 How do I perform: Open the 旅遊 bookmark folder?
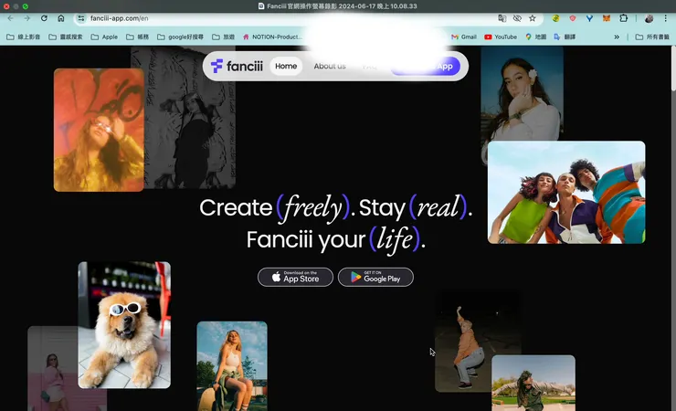pyautogui.click(x=223, y=37)
